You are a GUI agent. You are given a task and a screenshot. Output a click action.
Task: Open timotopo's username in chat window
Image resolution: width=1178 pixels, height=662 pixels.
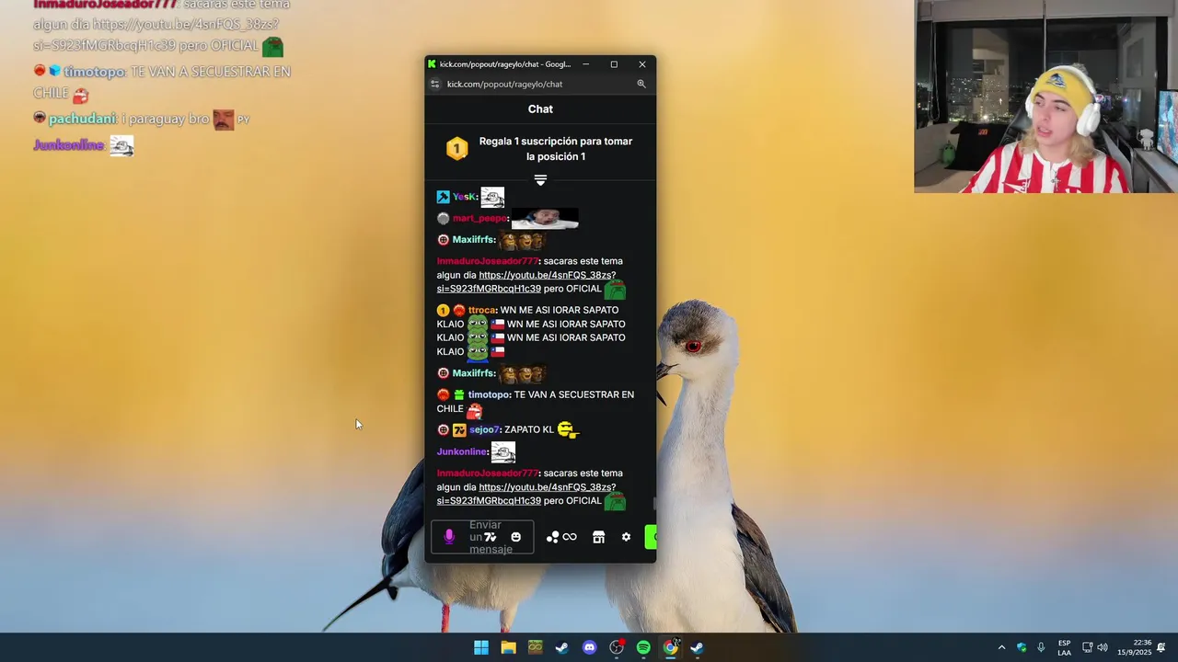pos(489,394)
